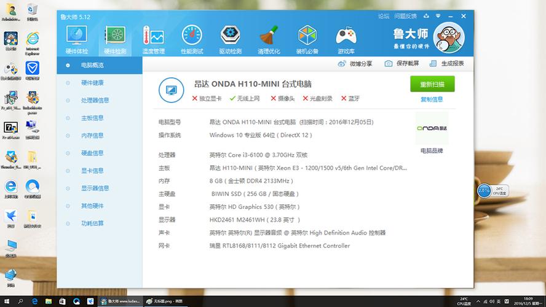Open the 论坛 forum link
546x307 pixels.
coord(384,16)
